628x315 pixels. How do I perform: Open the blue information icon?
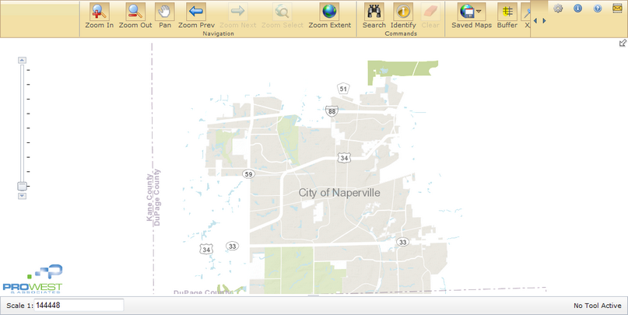click(x=577, y=8)
